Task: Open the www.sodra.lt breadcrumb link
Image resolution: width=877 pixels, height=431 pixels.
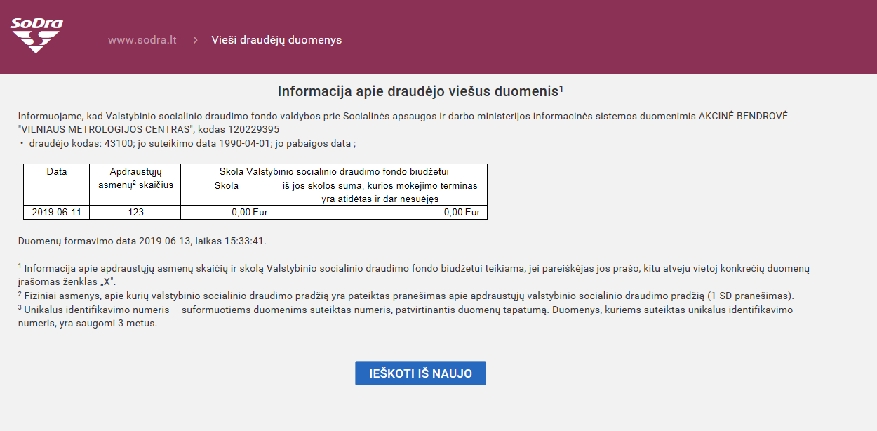Action: 142,40
